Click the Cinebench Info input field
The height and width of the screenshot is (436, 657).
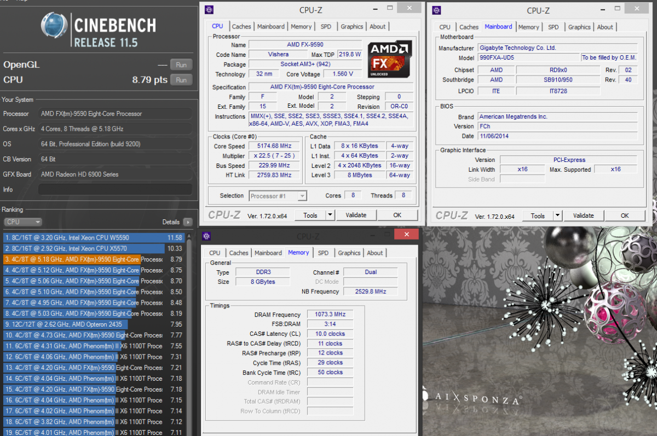115,189
